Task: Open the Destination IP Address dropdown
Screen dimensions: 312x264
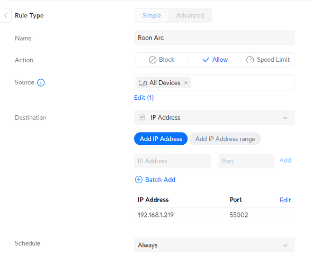Action: point(215,117)
